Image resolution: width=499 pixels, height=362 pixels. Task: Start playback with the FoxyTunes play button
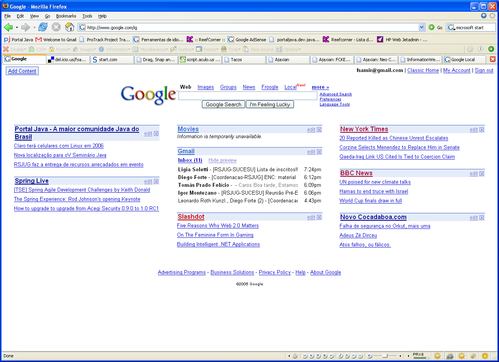point(312,356)
